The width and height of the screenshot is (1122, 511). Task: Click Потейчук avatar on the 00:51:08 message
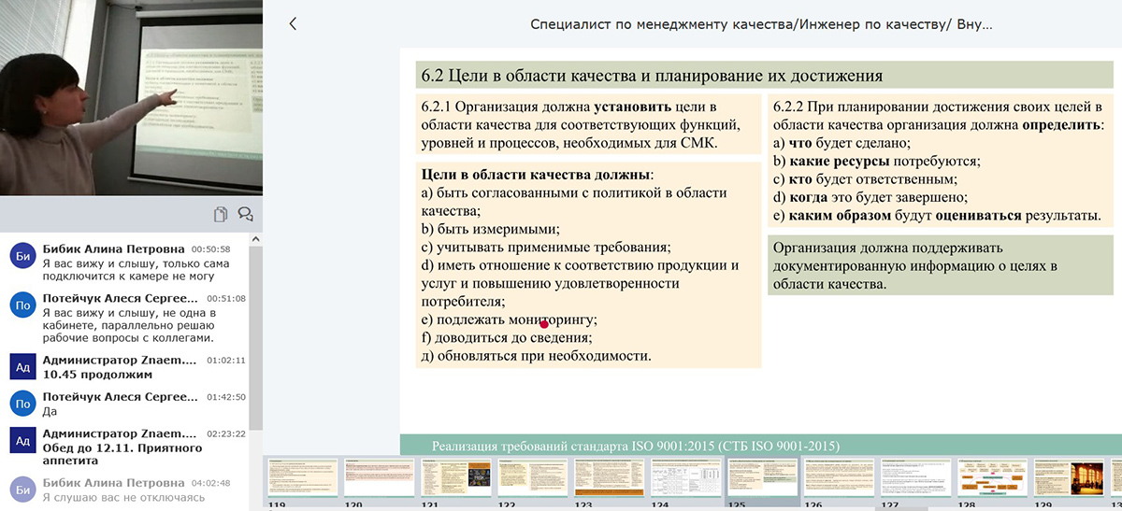(22, 305)
